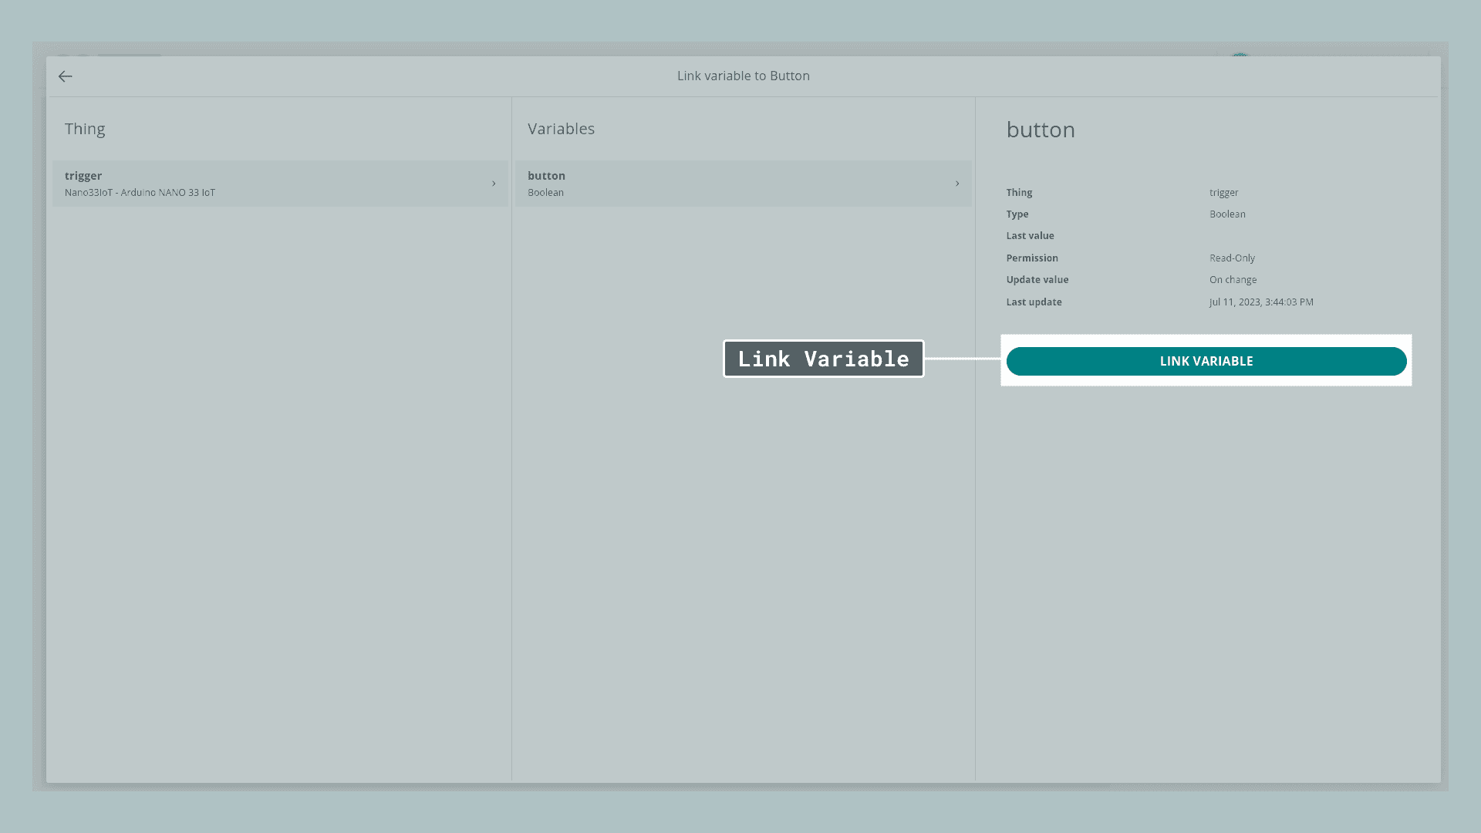
Task: Click the back arrow icon
Action: point(66,76)
